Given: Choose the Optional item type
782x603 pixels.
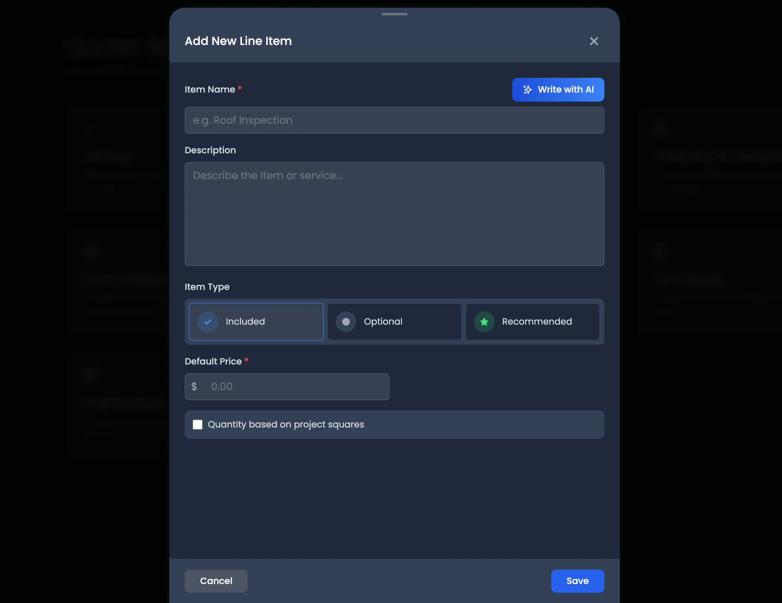Looking at the screenshot, I should [394, 321].
